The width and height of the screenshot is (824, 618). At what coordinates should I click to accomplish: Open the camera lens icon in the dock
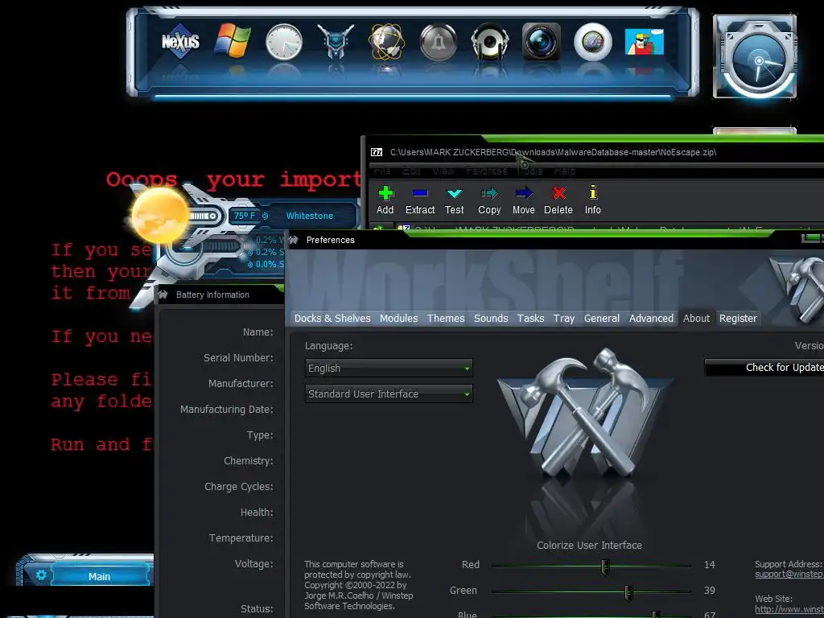pos(542,42)
